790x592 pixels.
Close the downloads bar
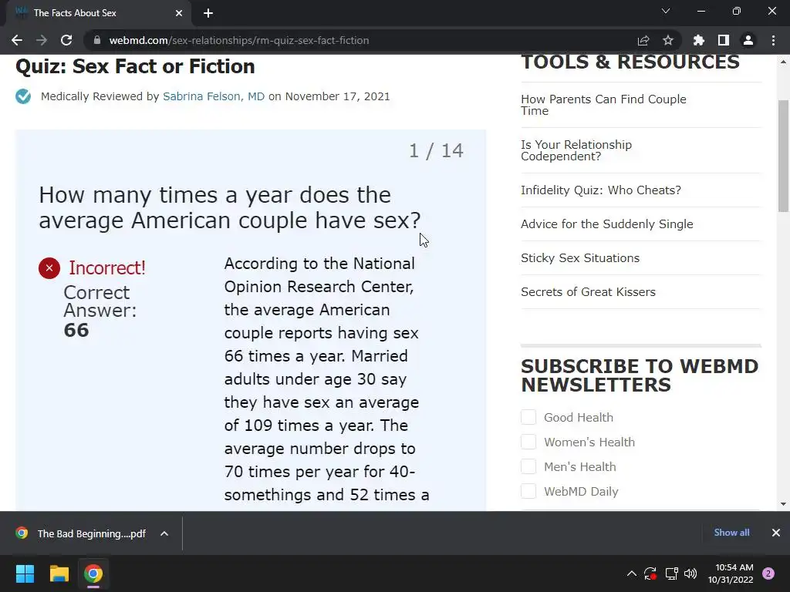point(776,532)
